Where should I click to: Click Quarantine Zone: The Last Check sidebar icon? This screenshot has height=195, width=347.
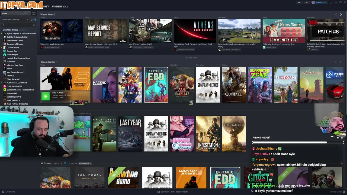5,90
